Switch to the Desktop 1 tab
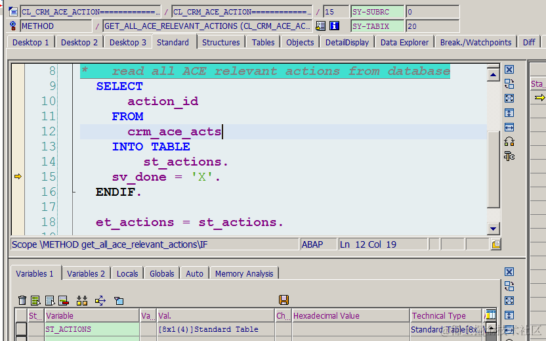546x341 pixels. (x=31, y=42)
